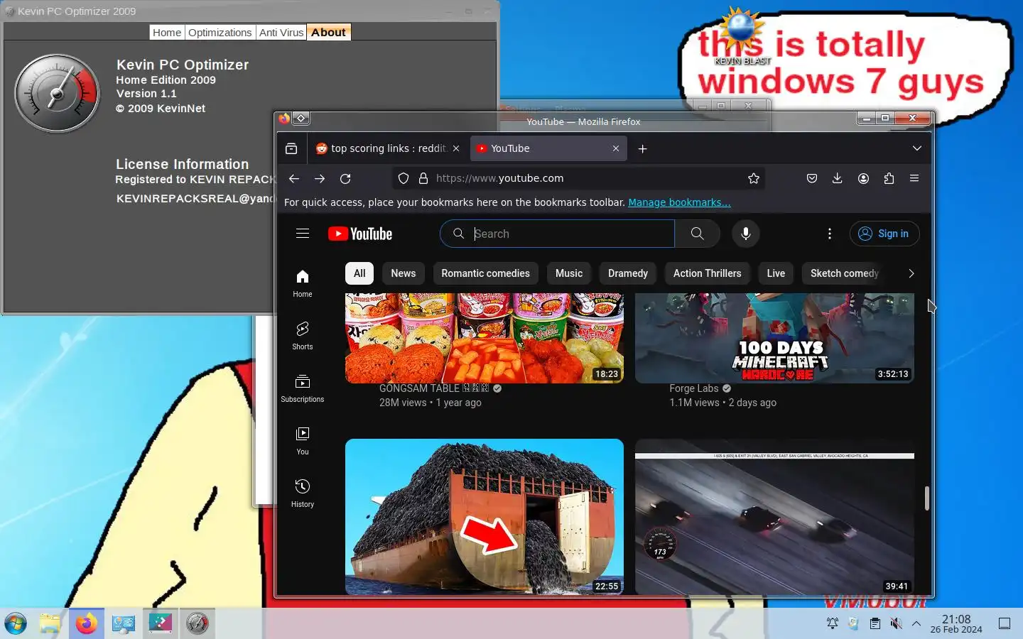
Task: Show more category chips with right arrow
Action: tap(911, 273)
